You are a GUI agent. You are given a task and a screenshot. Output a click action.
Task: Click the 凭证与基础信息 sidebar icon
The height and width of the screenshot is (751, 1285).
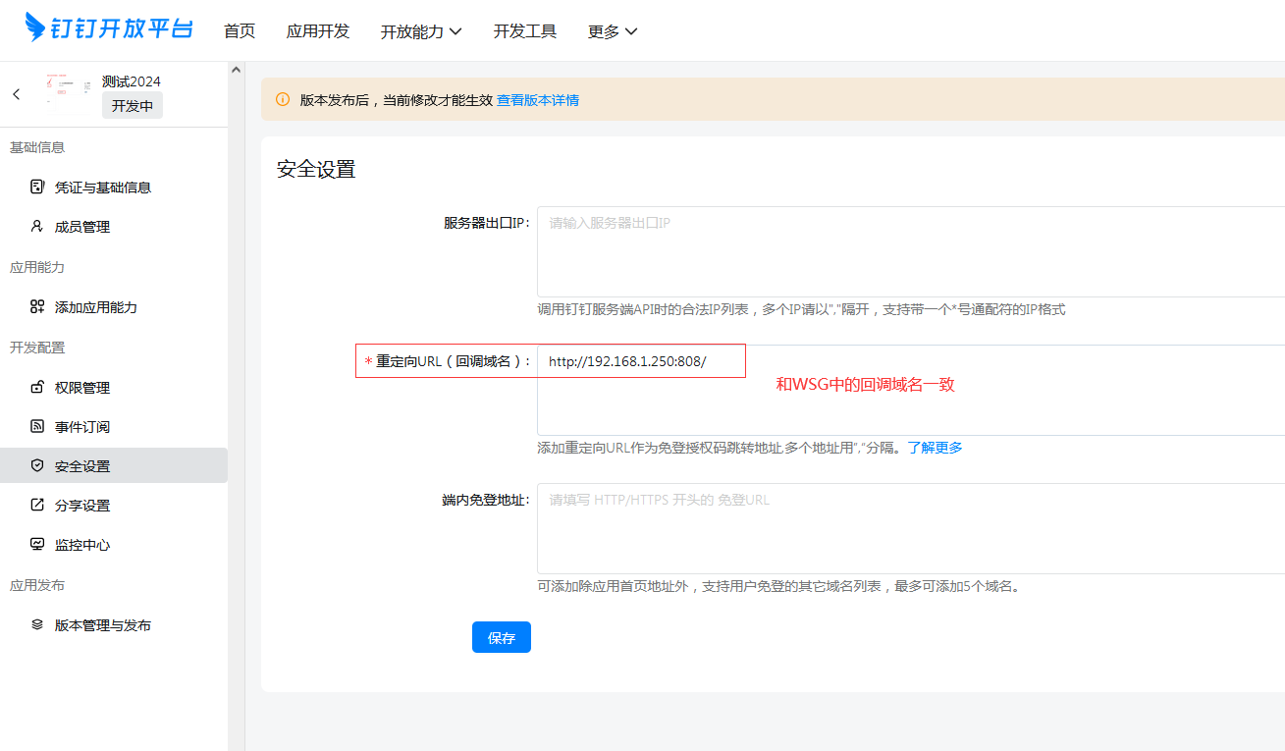[37, 187]
